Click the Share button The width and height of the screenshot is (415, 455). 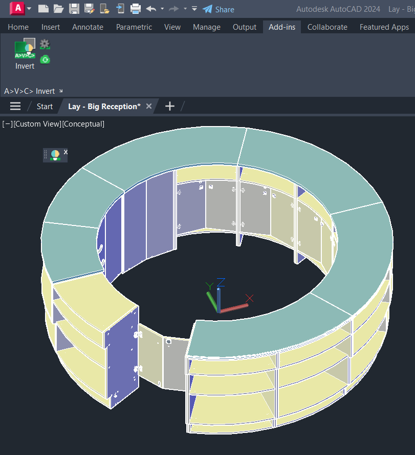(x=218, y=9)
